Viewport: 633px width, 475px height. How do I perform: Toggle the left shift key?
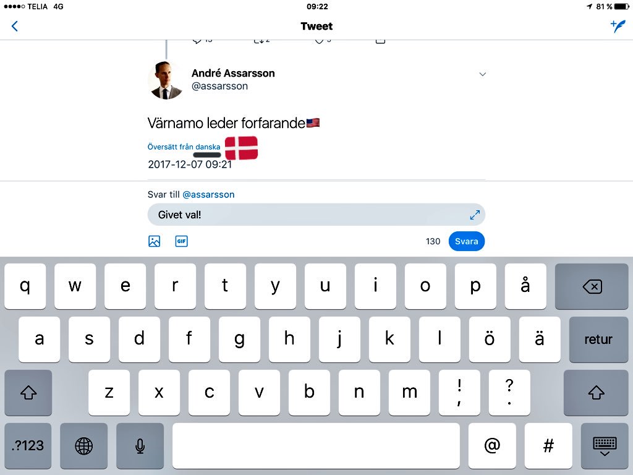(x=28, y=392)
